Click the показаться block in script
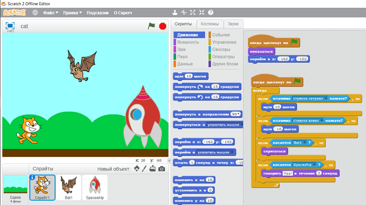Image resolution: width=366 pixels, height=205 pixels. (261, 51)
